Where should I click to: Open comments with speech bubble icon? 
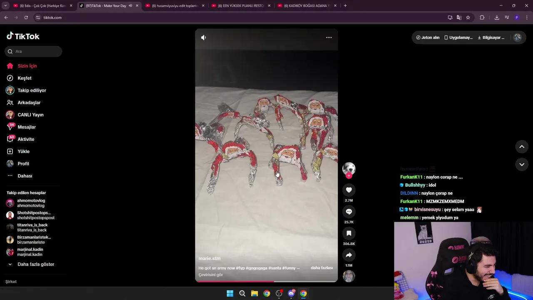(x=349, y=212)
